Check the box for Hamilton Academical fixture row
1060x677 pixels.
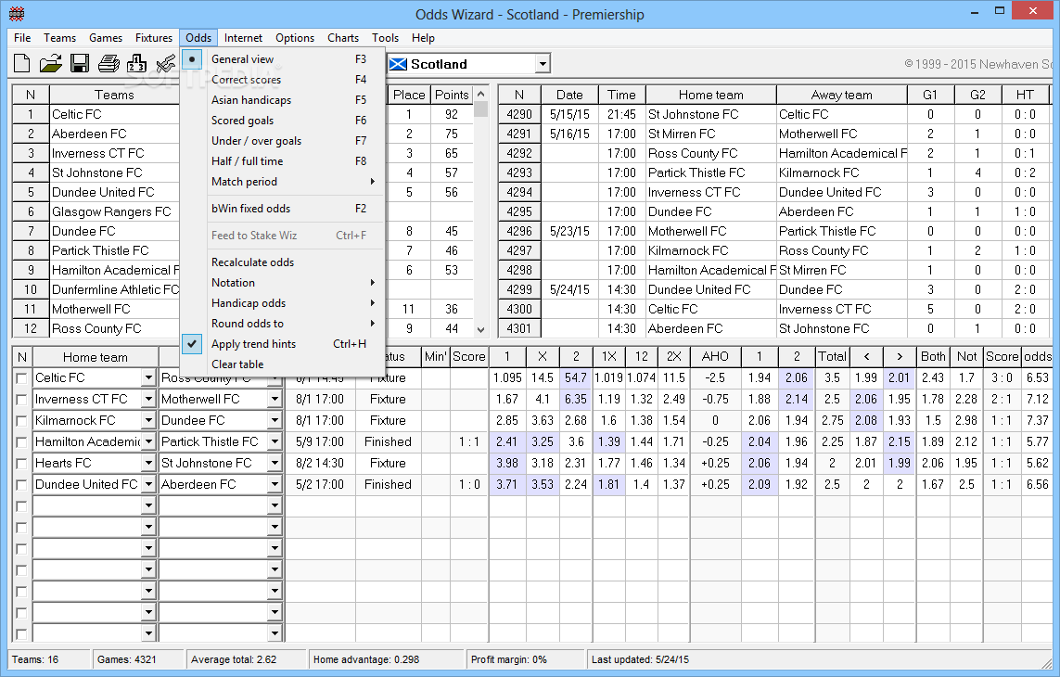(x=21, y=442)
